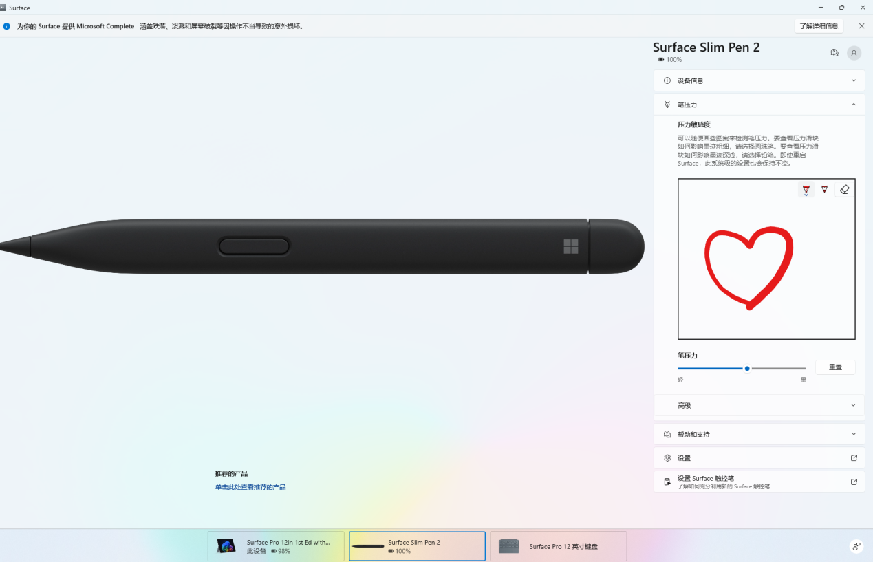Collapse the 笔压力 section
The image size is (873, 562).
[x=759, y=105]
